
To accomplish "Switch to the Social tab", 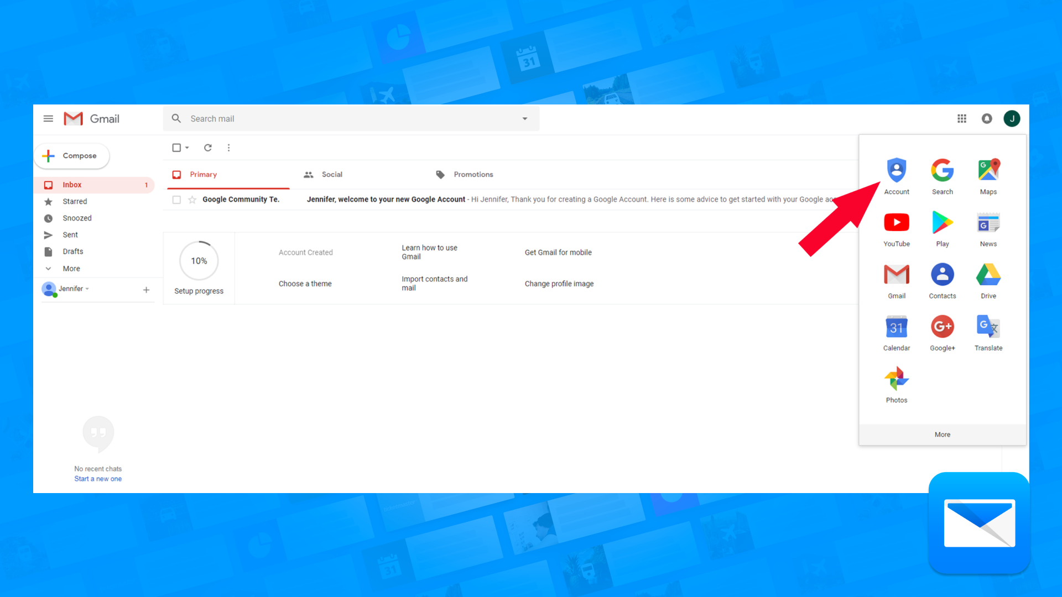I will pos(332,175).
